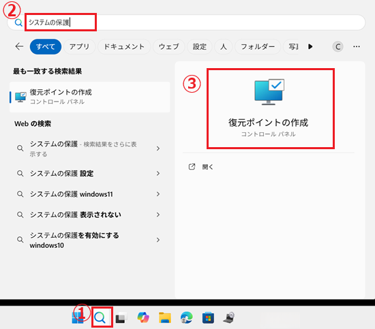This screenshot has width=375, height=329.
Task: Expand chevron for システムの保護 windows11
Action: (x=158, y=194)
